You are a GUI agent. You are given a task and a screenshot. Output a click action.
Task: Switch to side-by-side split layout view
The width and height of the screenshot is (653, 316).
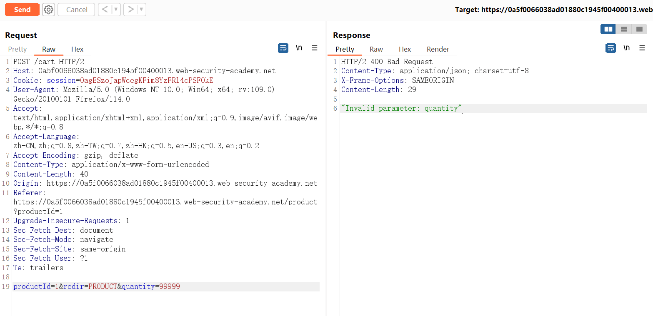608,29
